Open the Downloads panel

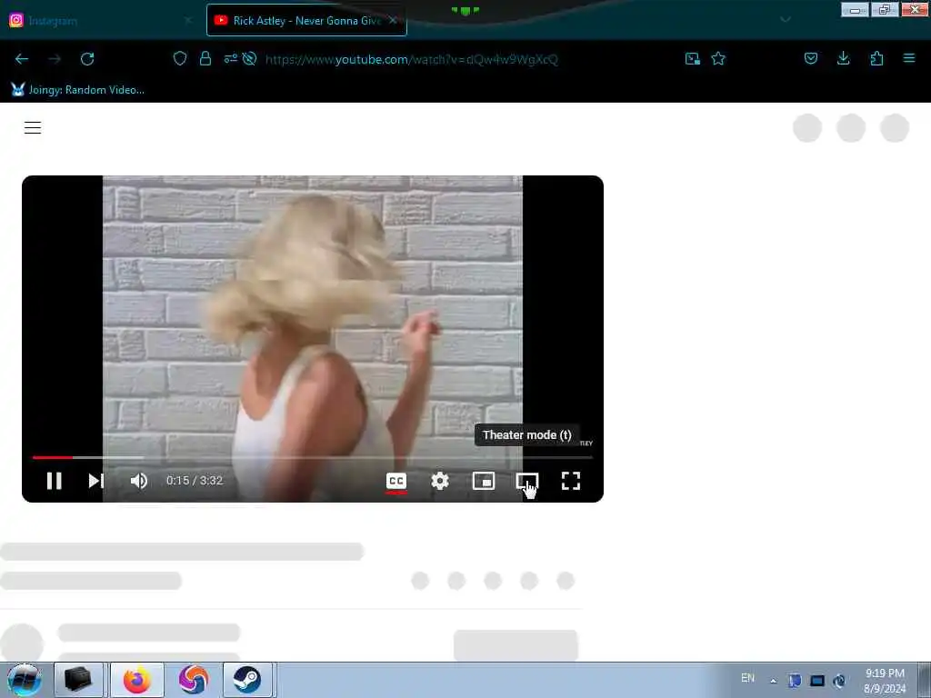pyautogui.click(x=843, y=58)
